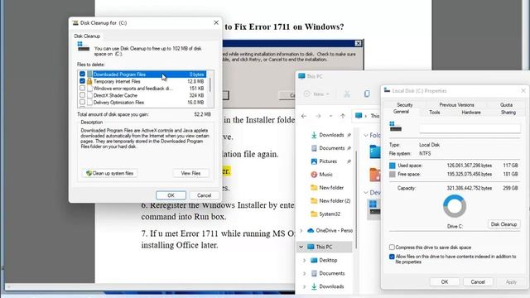Screen dimensions: 530x298
Task: Open Pictures in Quick access
Action: 328,161
